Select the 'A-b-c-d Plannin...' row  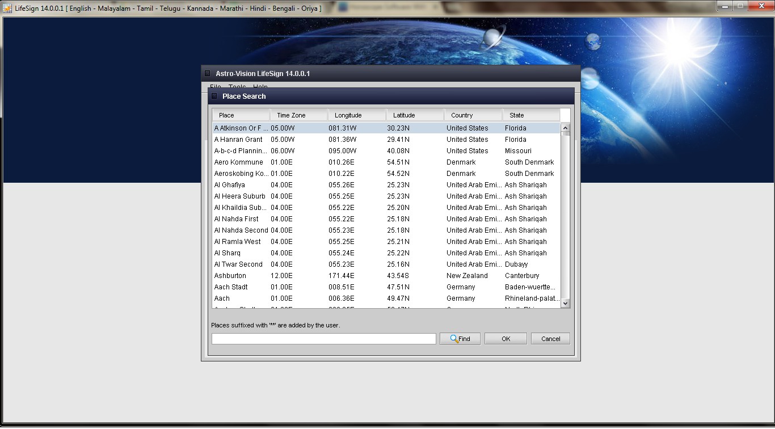coord(386,151)
